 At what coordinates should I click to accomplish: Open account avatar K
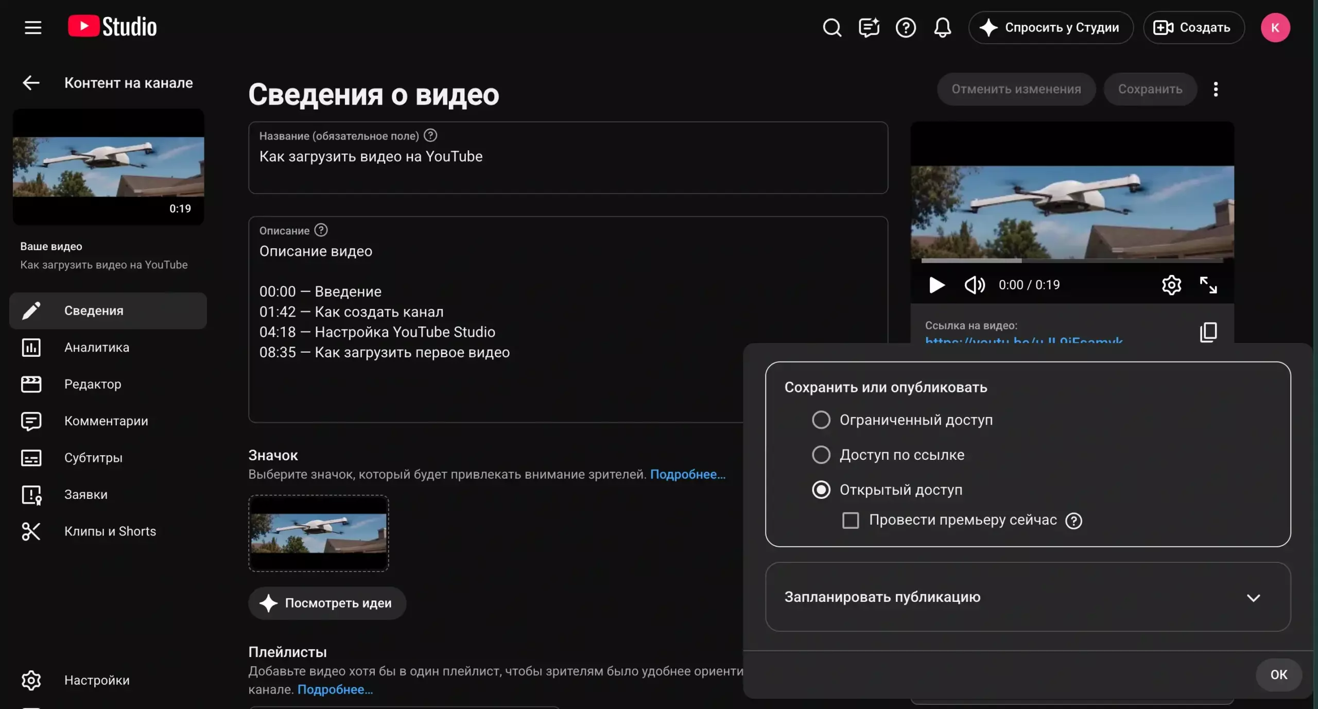(1275, 27)
